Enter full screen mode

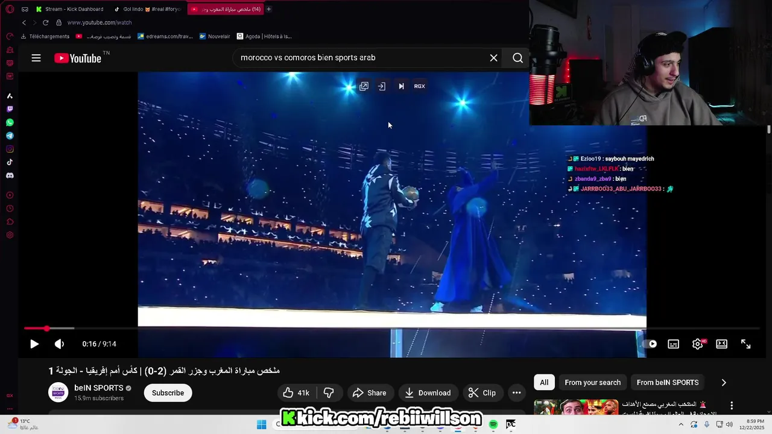point(745,344)
